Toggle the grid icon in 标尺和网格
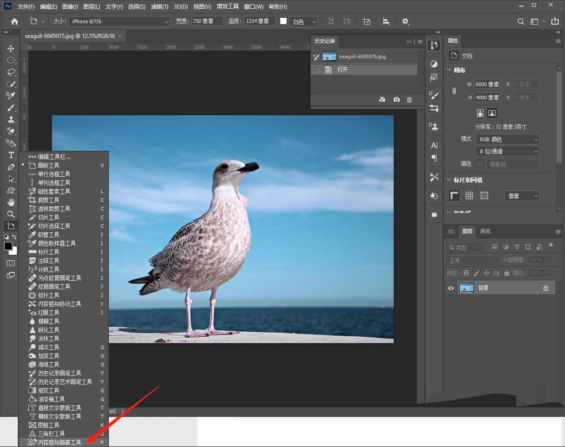Viewport: 565px width, 447px height. point(469,195)
